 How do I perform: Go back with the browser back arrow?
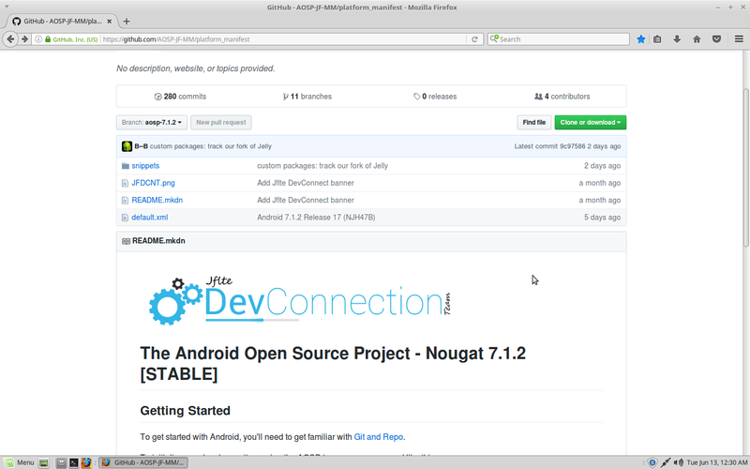[x=10, y=39]
